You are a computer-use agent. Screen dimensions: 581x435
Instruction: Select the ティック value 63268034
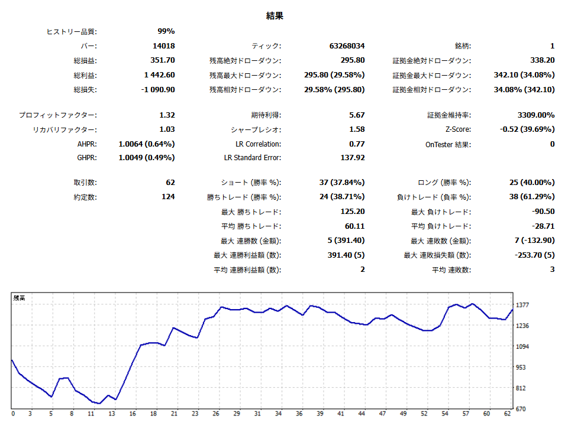[x=347, y=46]
